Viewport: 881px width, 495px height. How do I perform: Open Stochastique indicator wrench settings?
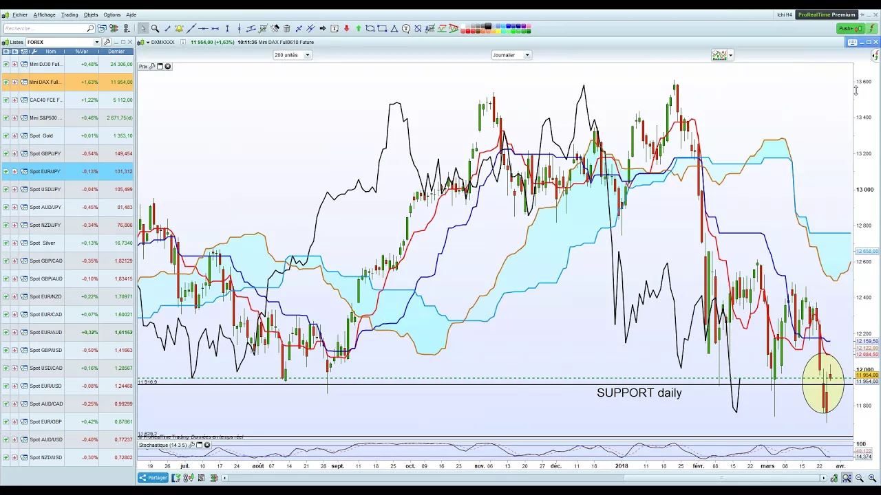[x=192, y=445]
